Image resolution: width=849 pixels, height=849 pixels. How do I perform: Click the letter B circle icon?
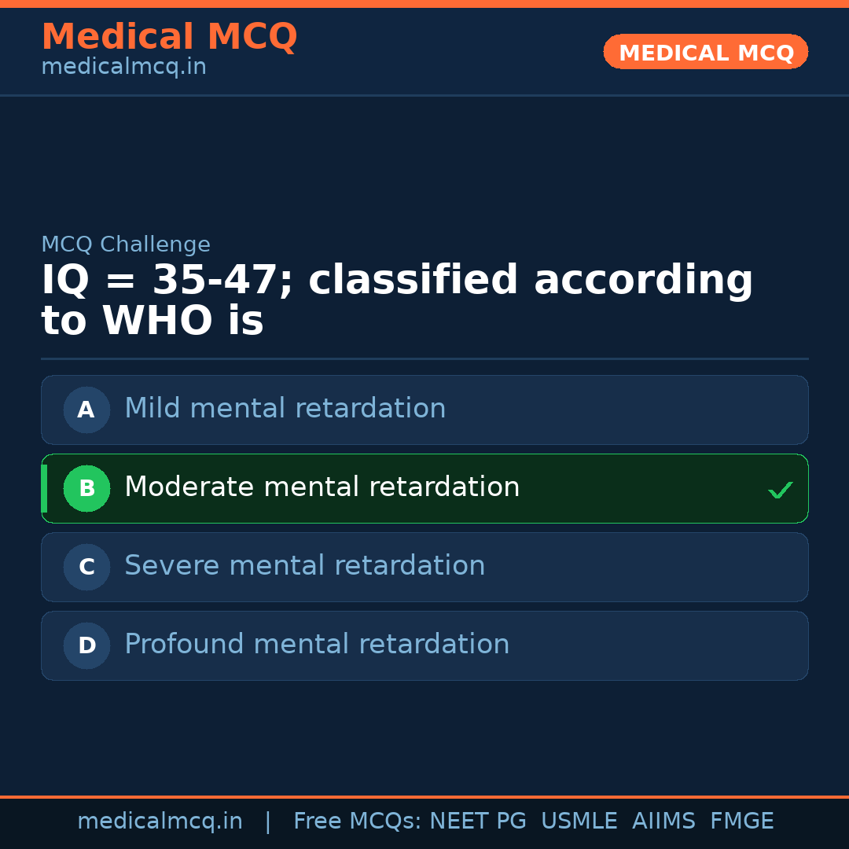(86, 488)
